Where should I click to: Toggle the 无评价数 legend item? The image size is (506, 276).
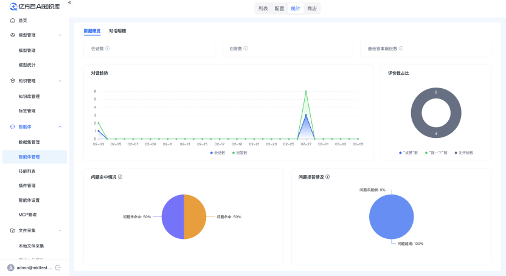463,153
